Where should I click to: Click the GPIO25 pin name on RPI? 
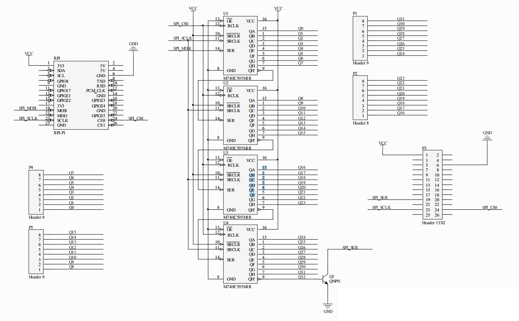coord(98,116)
